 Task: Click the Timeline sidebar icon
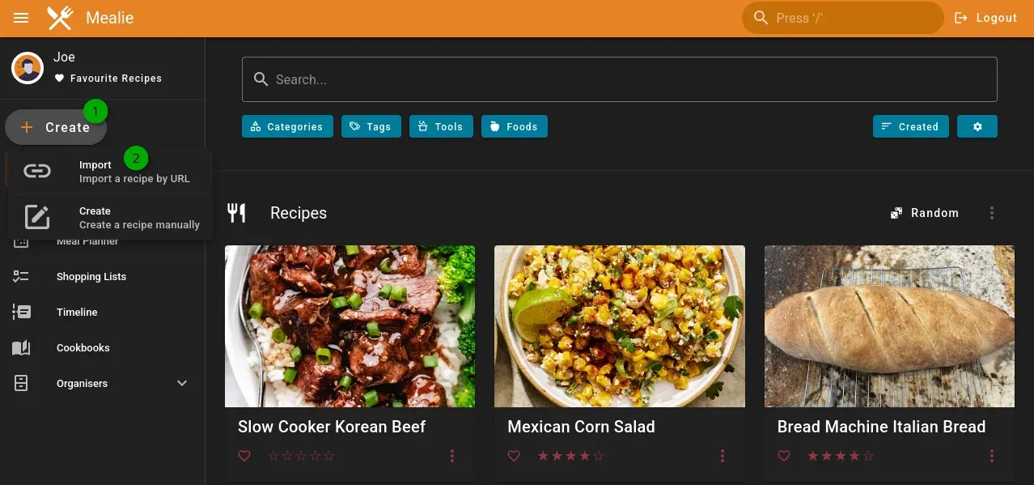coord(21,312)
